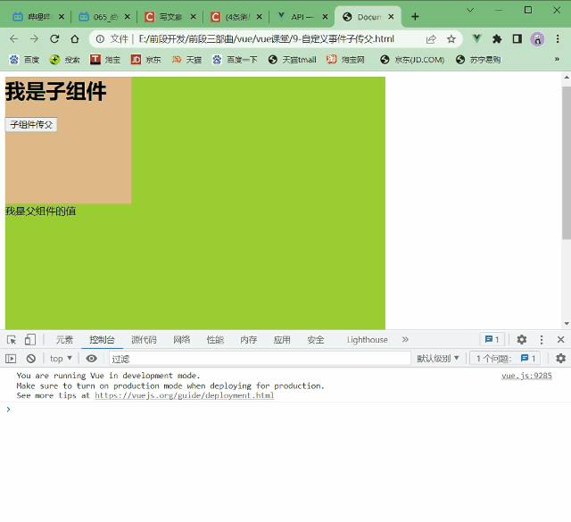Click the share page icon in address bar
The width and height of the screenshot is (571, 522).
point(432,39)
